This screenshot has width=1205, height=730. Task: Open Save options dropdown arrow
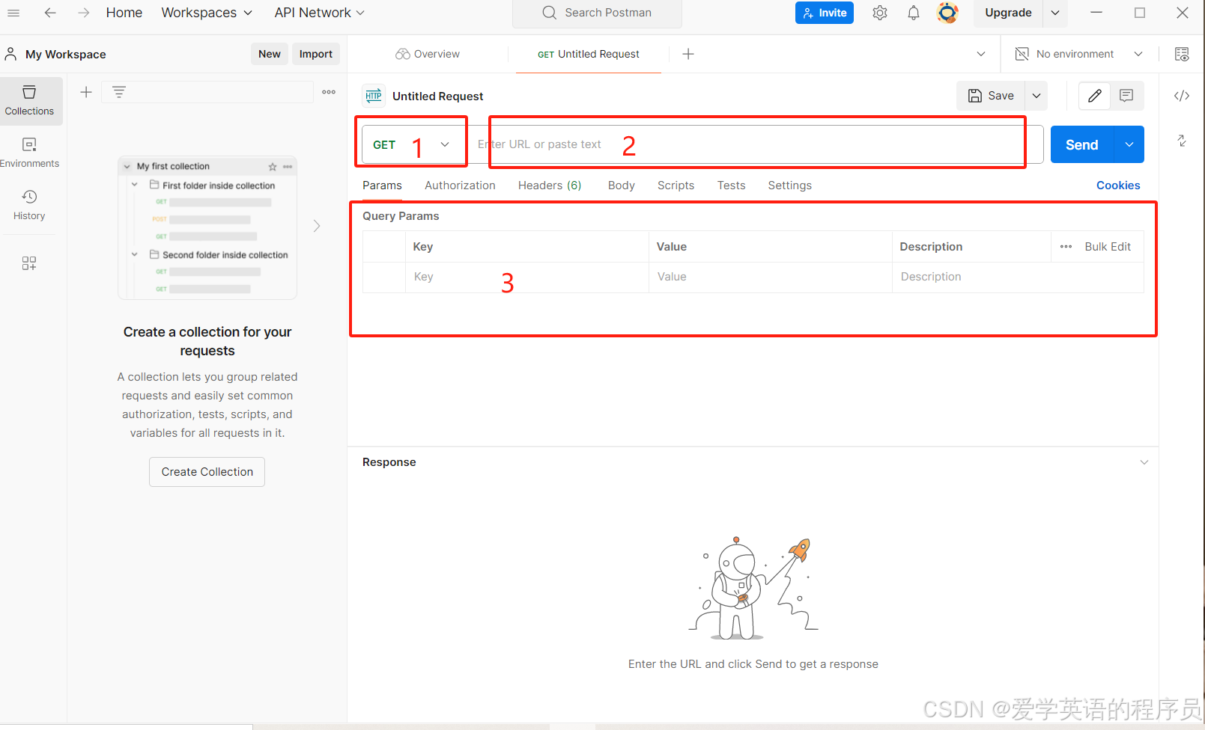[1036, 96]
